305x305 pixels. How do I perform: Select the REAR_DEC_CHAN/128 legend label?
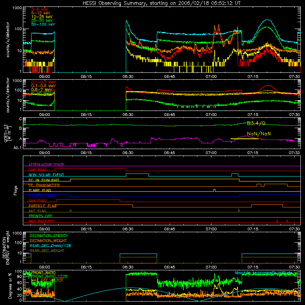[x=50, y=246]
